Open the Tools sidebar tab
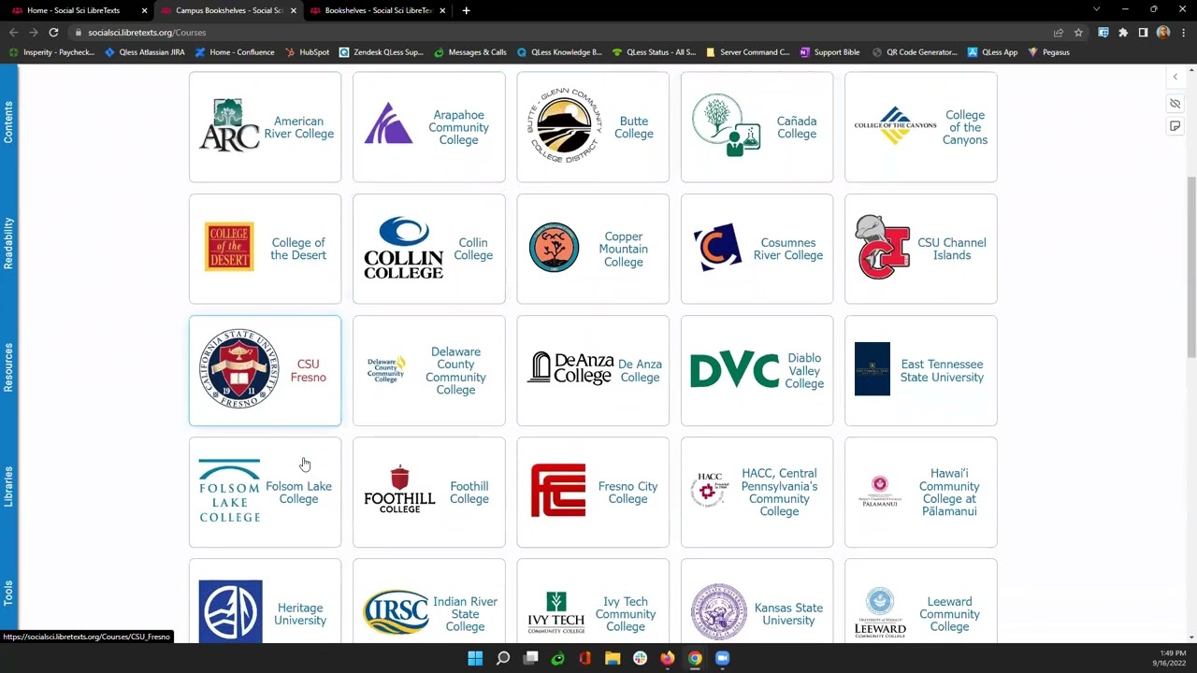Viewport: 1197px width, 673px height. [8, 593]
